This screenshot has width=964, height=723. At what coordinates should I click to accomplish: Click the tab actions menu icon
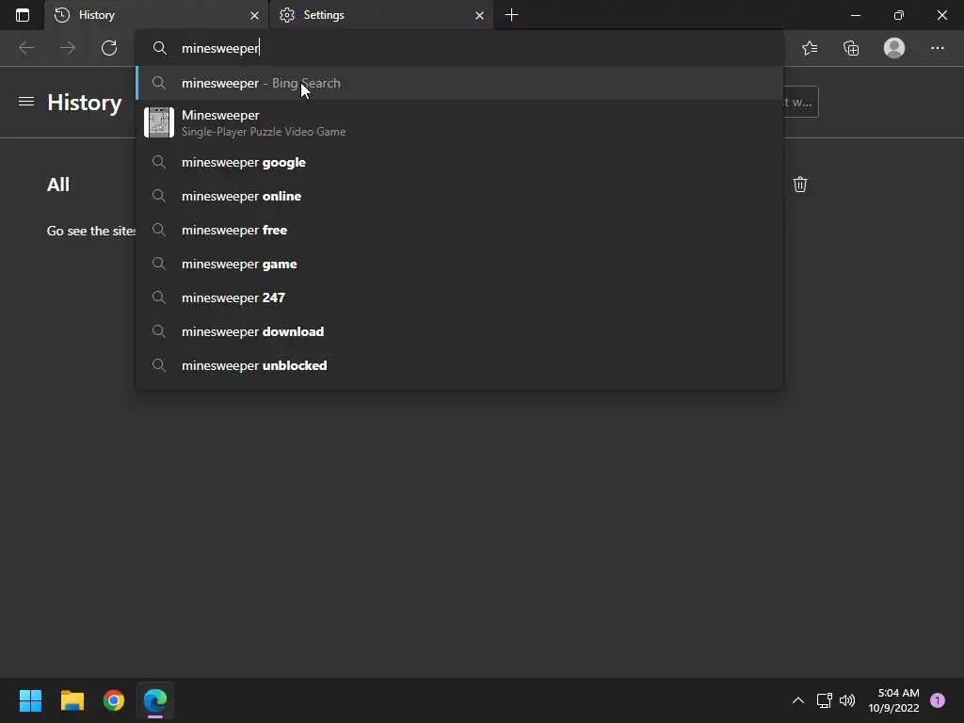click(23, 15)
